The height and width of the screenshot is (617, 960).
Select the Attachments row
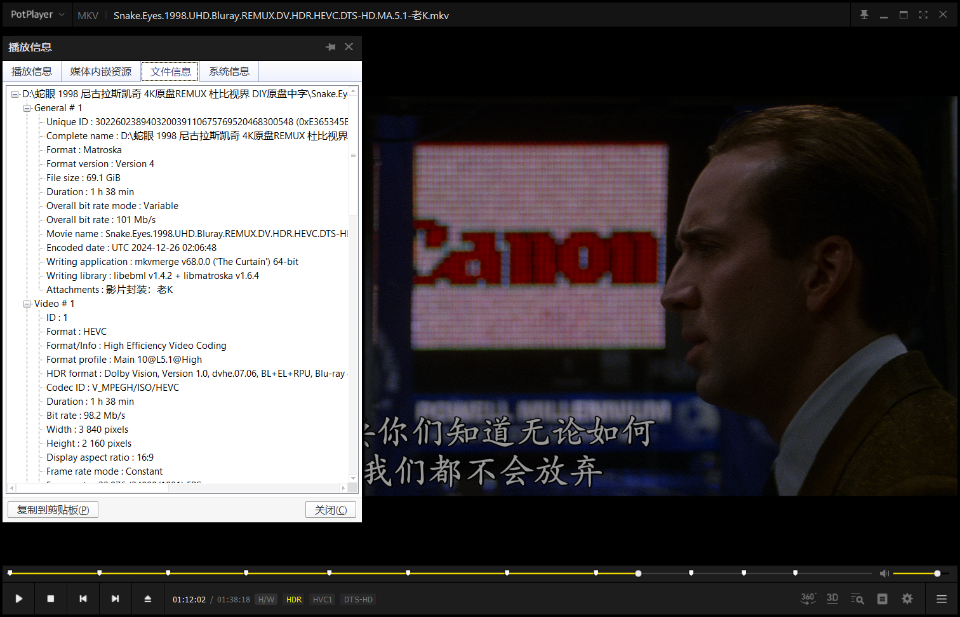point(110,290)
